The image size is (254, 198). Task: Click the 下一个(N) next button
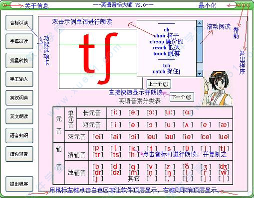(x=182, y=97)
